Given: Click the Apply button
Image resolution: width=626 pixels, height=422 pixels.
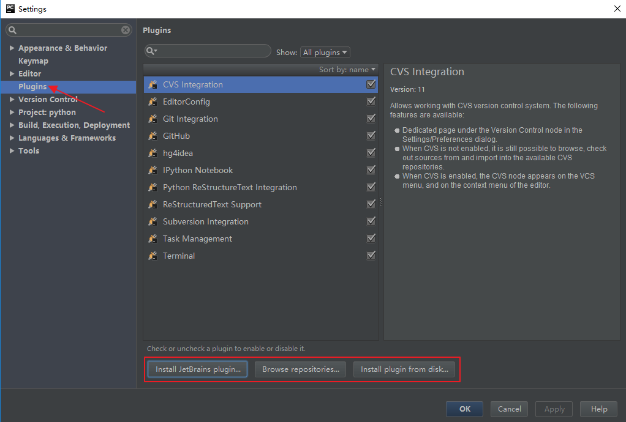Looking at the screenshot, I should point(554,409).
